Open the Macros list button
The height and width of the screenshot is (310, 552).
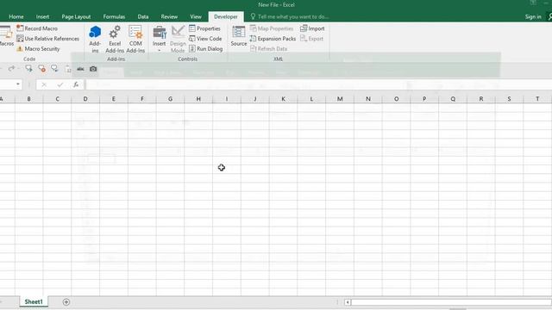[x=6, y=36]
